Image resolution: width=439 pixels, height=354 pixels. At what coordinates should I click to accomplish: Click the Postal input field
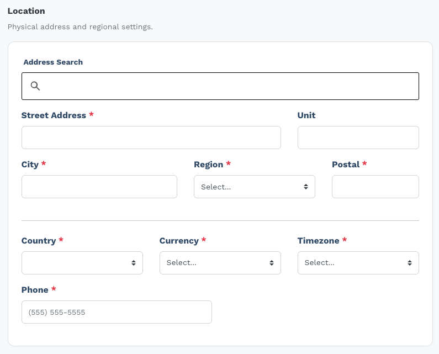point(375,187)
